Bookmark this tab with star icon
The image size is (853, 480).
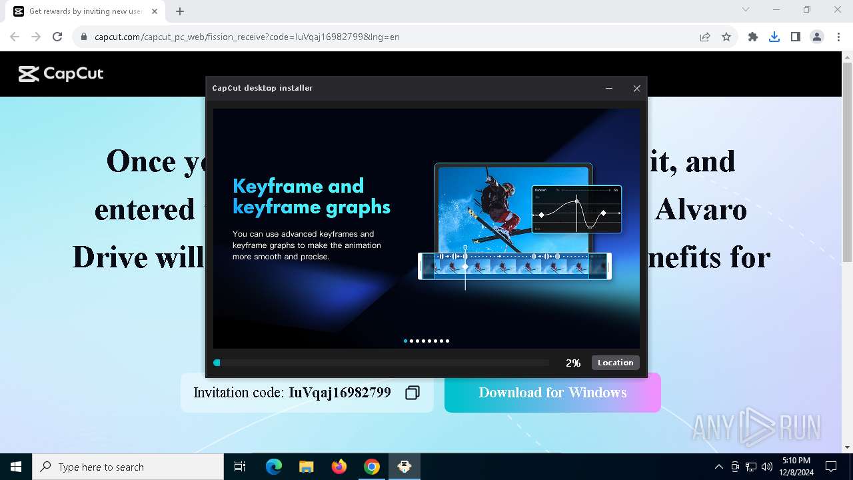tap(726, 37)
